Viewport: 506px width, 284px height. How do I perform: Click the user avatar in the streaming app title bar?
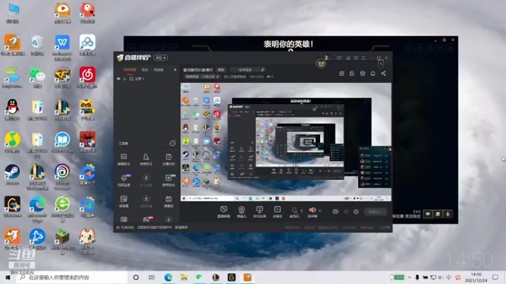[x=326, y=57]
